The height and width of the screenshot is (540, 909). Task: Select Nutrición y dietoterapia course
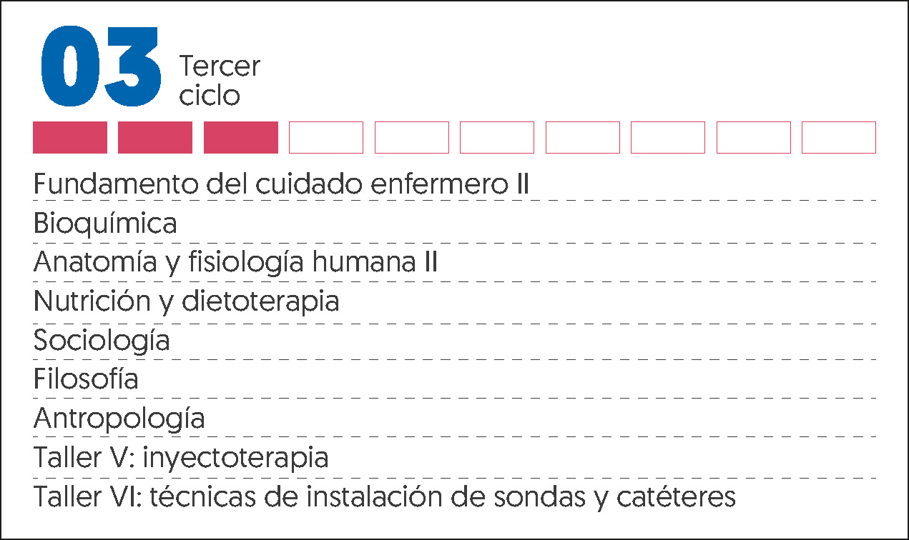186,301
